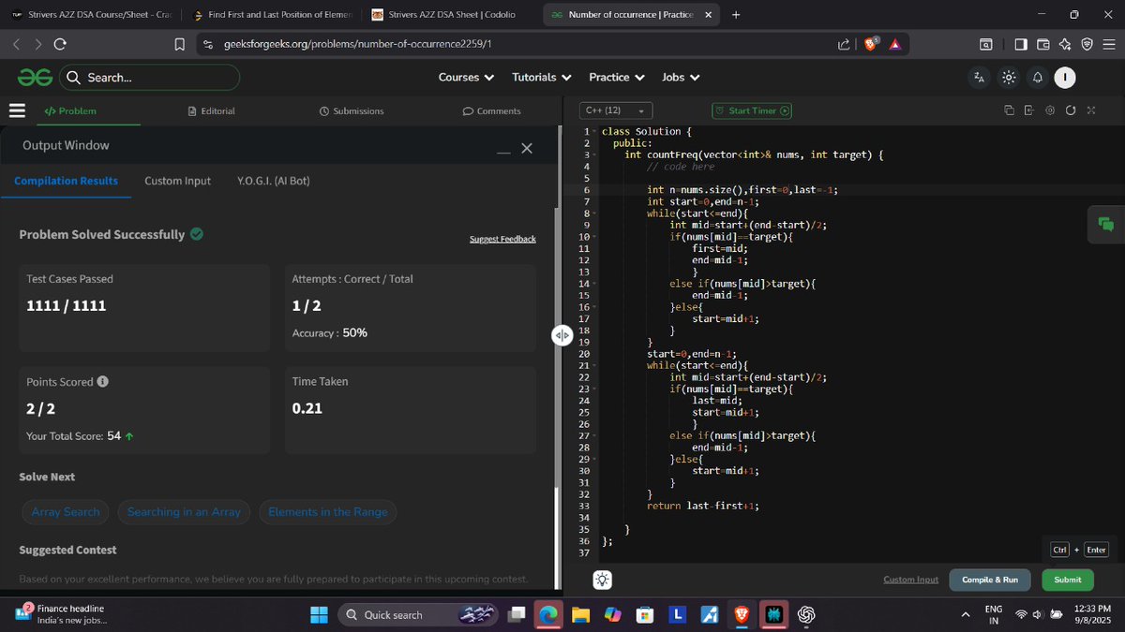Open notifications via the bell icon
The image size is (1125, 632).
[1037, 78]
